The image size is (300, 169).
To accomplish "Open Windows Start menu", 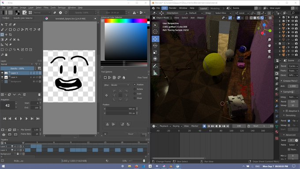I will 3,166.
